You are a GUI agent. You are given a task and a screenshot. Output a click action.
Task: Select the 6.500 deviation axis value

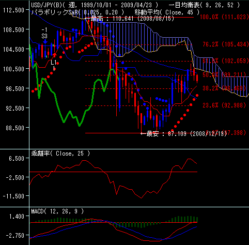(x=17, y=158)
